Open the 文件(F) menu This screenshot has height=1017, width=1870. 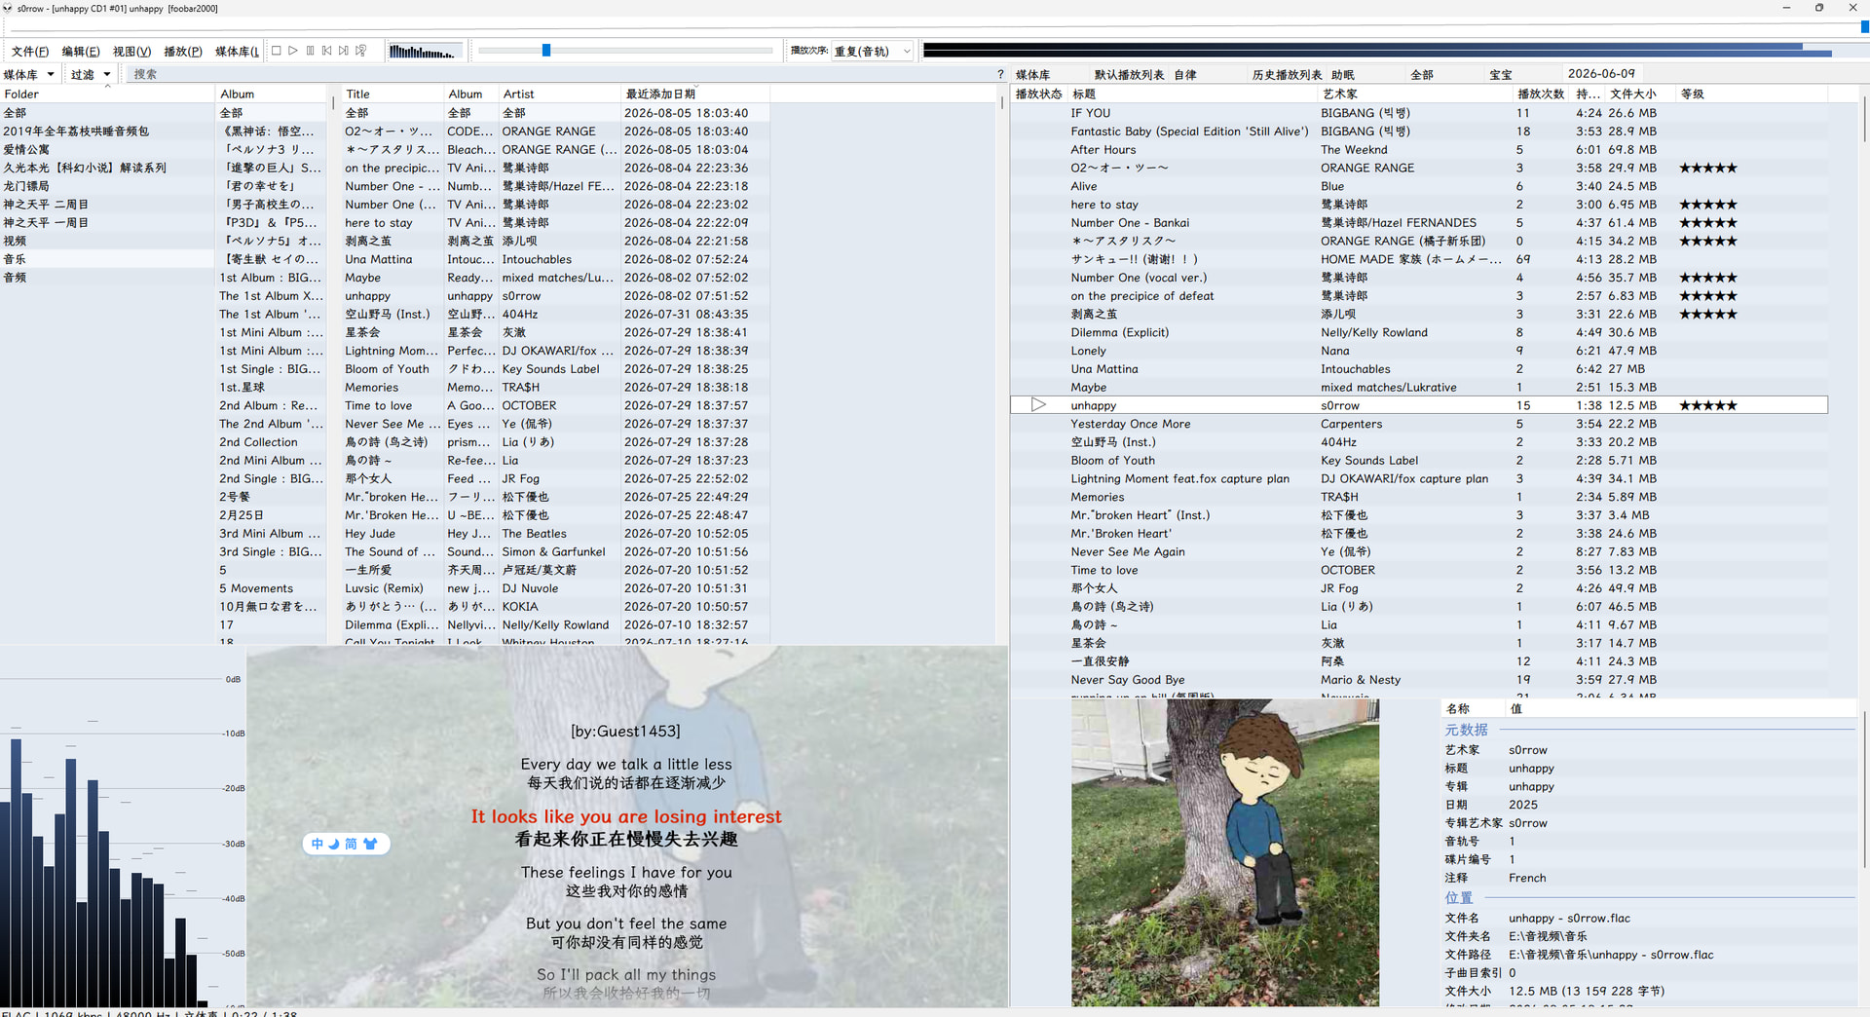(x=30, y=52)
